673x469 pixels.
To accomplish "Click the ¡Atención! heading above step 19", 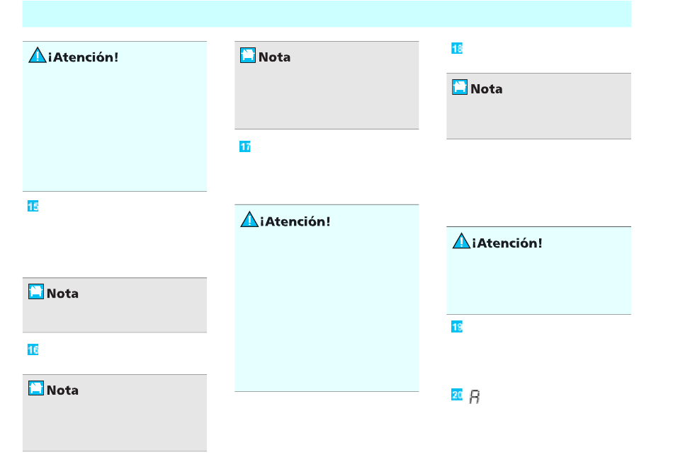I will pyautogui.click(x=507, y=243).
